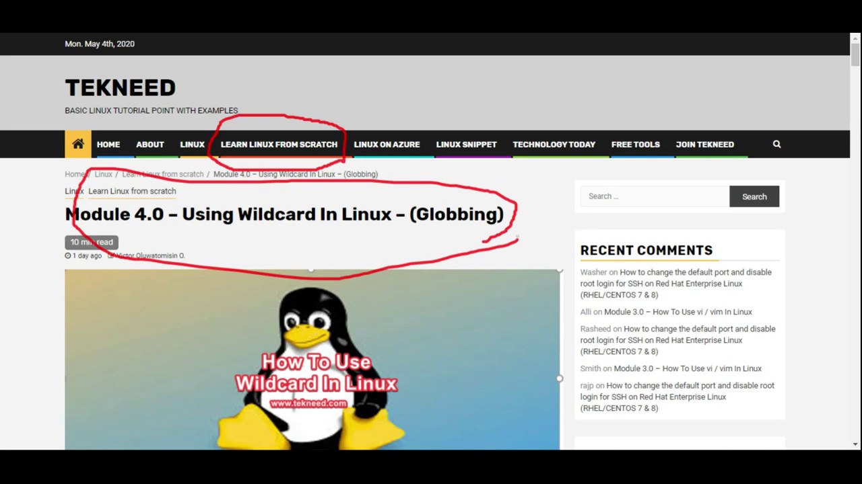Viewport: 862px width, 484px height.
Task: Open rajp's comment post link about SSH
Action: 677,397
